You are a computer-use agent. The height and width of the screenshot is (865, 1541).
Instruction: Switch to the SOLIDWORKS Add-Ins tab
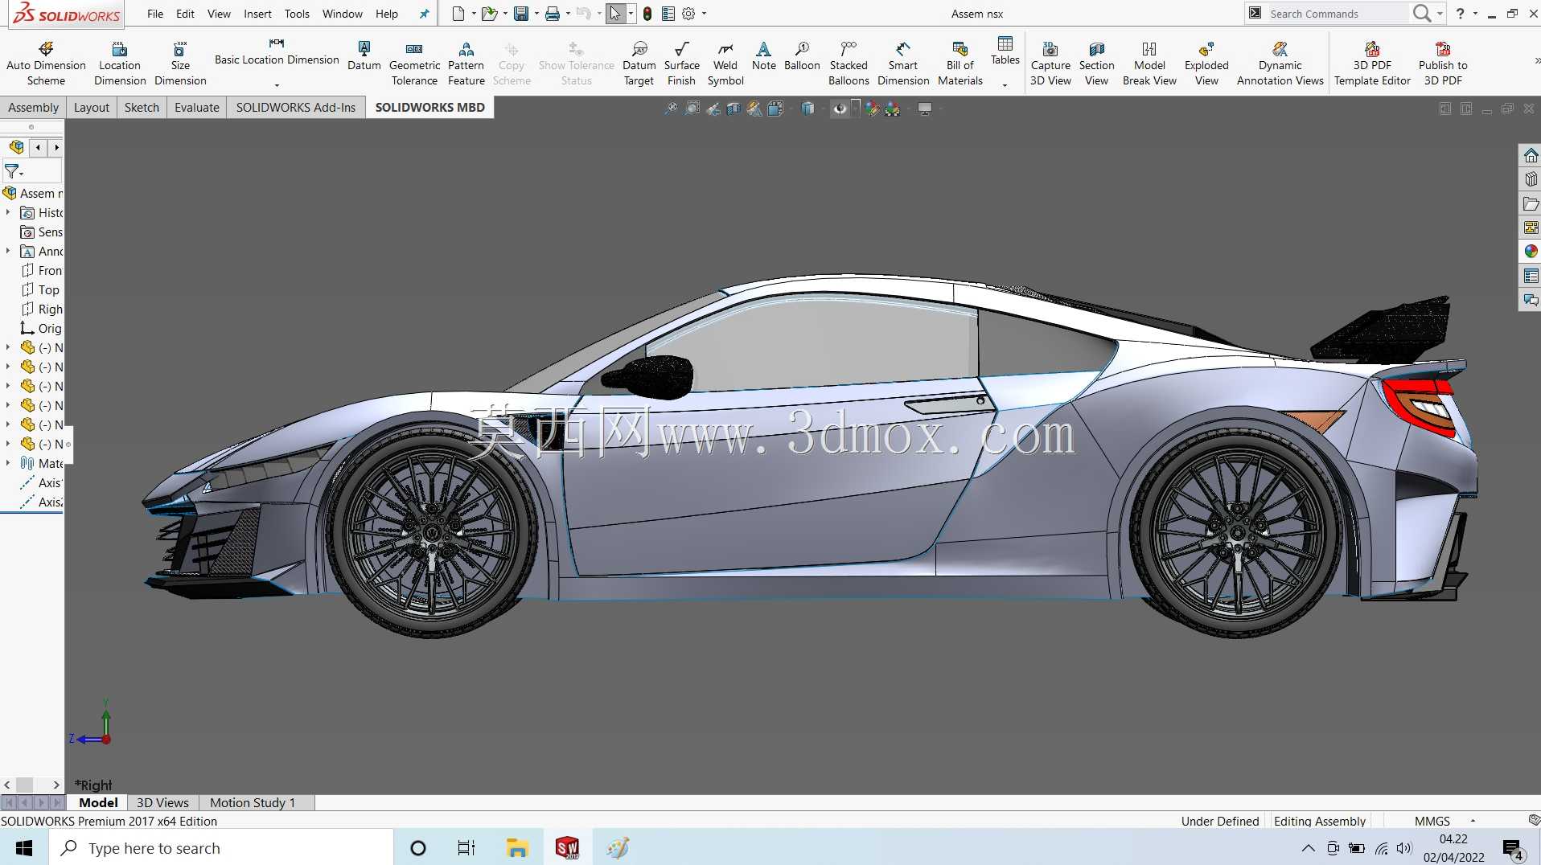click(x=295, y=107)
